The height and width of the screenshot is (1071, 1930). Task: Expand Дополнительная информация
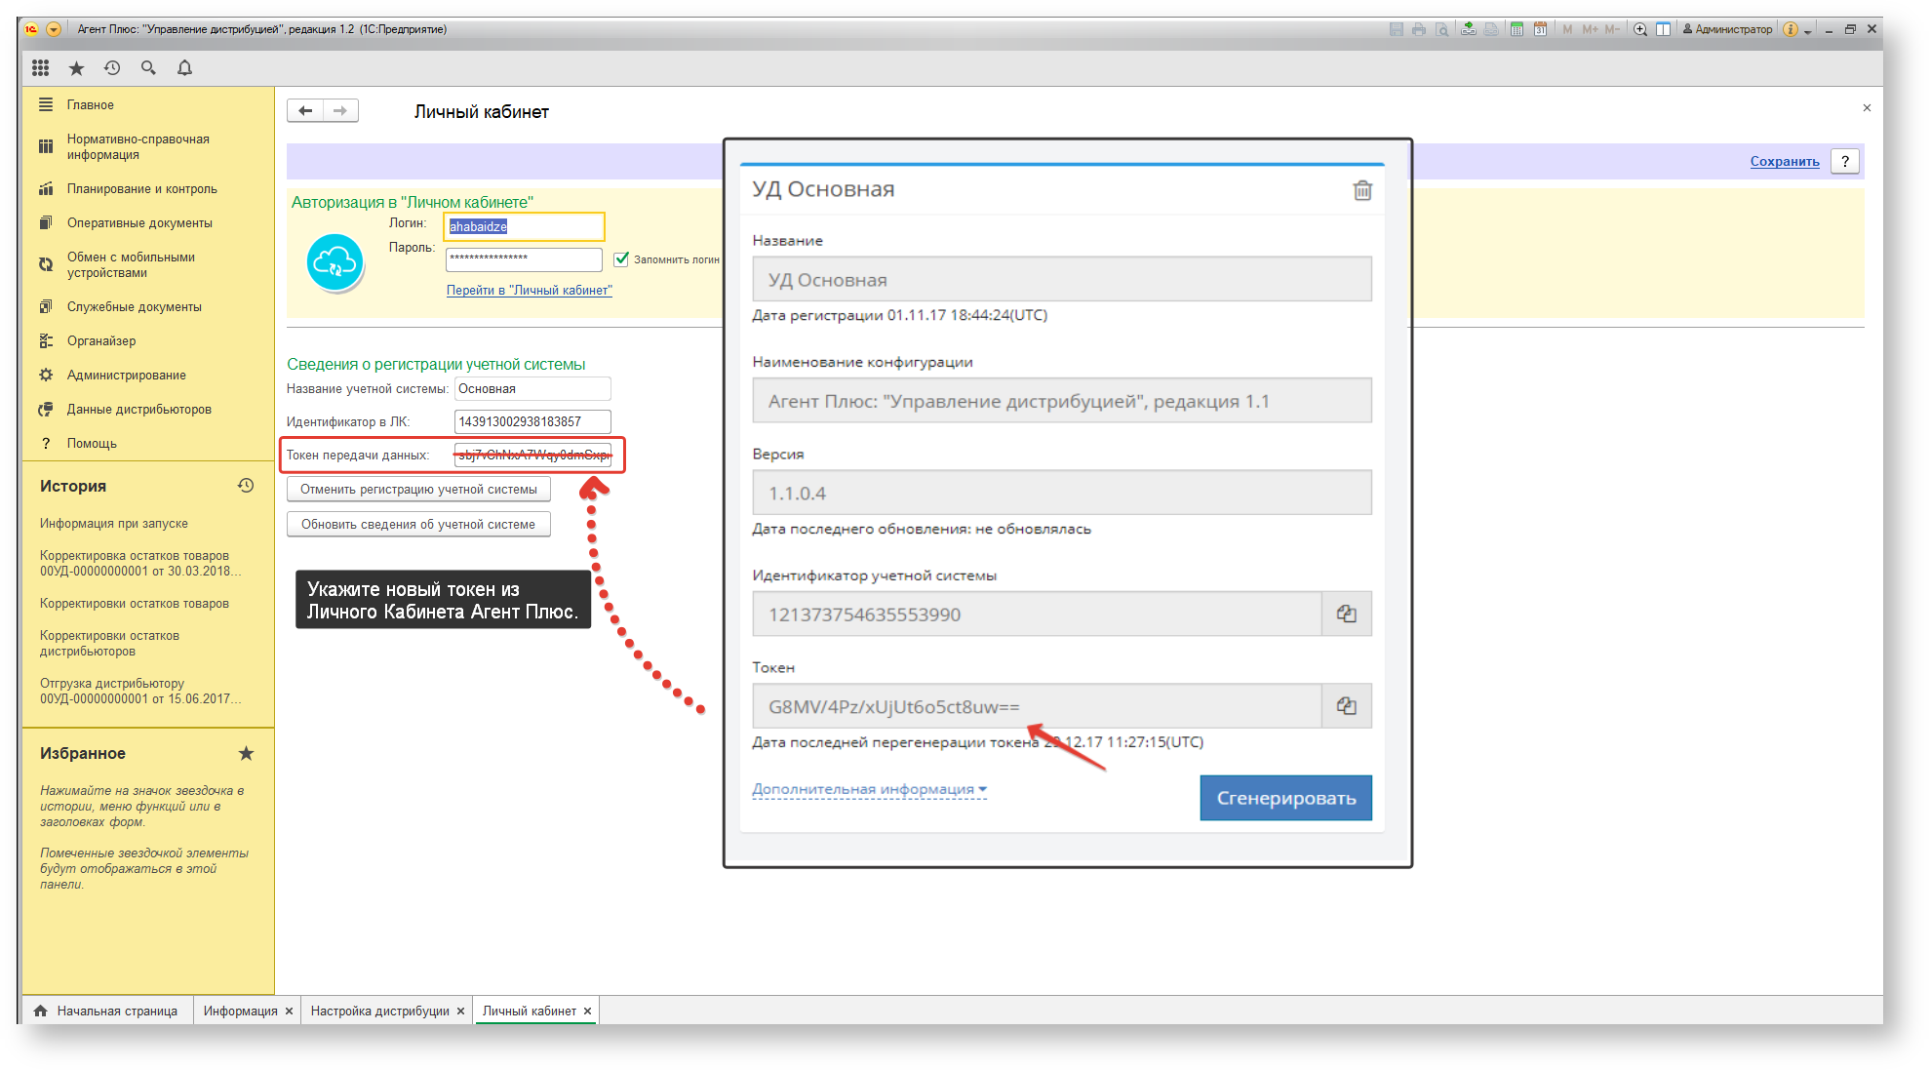click(869, 789)
